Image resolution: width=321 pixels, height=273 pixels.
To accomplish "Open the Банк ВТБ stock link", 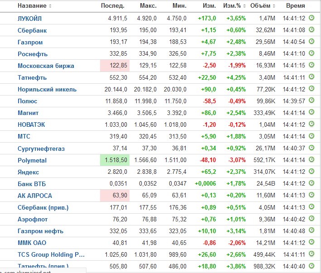I will [32, 184].
